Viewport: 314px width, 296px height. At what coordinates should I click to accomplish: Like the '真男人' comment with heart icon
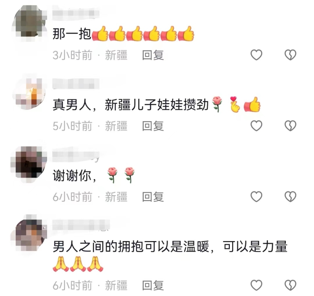(x=256, y=125)
